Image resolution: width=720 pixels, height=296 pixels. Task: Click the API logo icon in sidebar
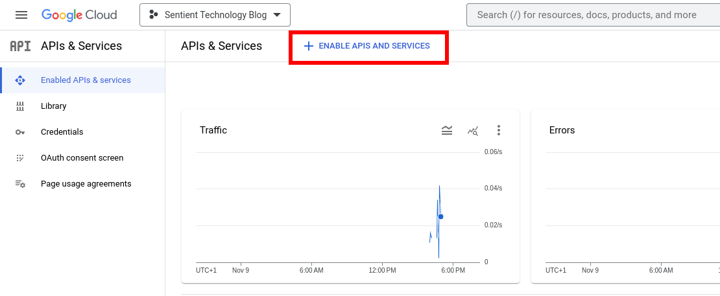(20, 46)
